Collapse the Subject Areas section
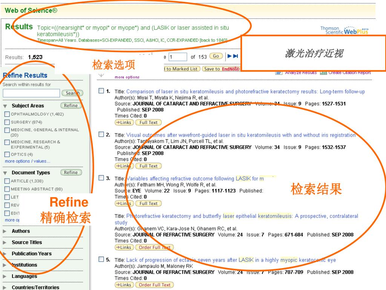 tap(5, 106)
